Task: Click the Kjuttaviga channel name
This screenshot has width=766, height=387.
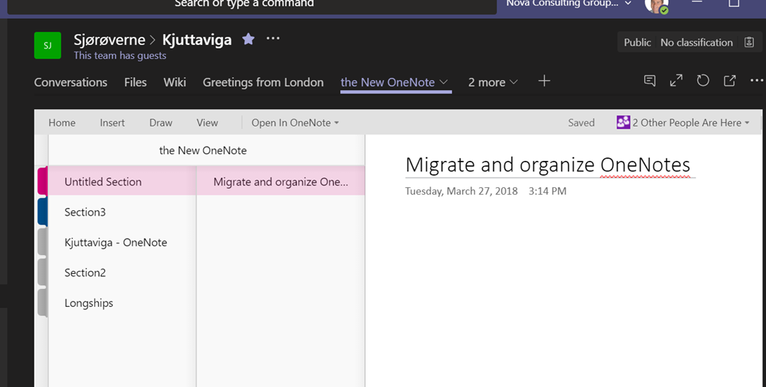Action: click(x=197, y=40)
